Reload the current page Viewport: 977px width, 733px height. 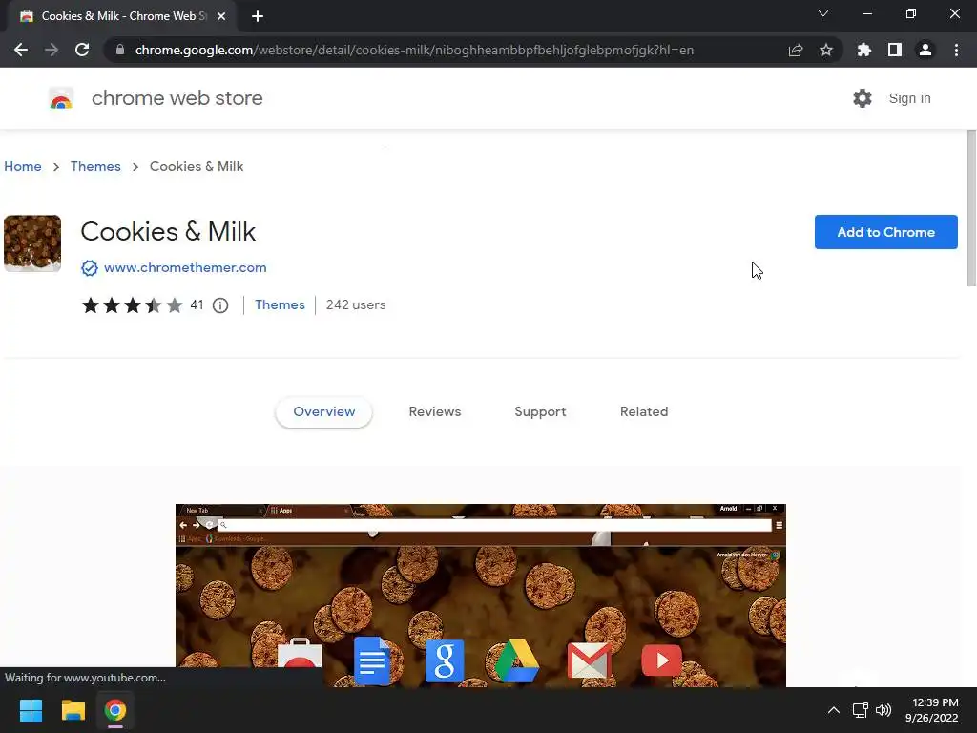coord(82,50)
